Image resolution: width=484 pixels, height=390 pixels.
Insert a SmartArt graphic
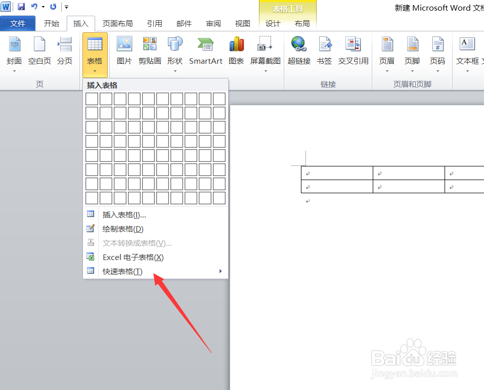pos(205,51)
